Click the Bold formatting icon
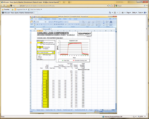 [38, 24]
